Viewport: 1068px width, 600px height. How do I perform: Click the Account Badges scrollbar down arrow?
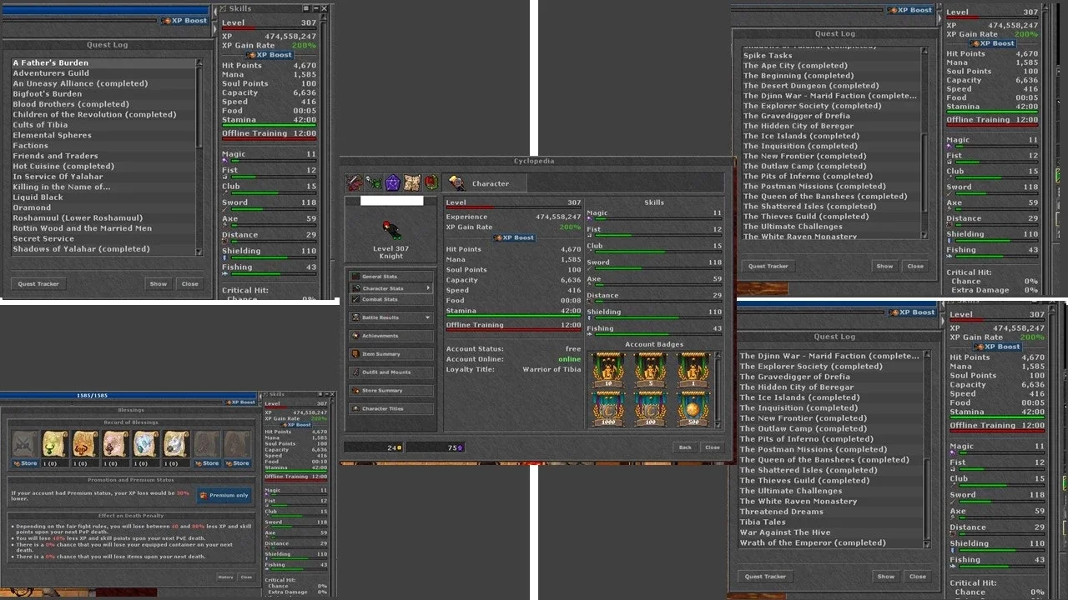click(x=717, y=425)
